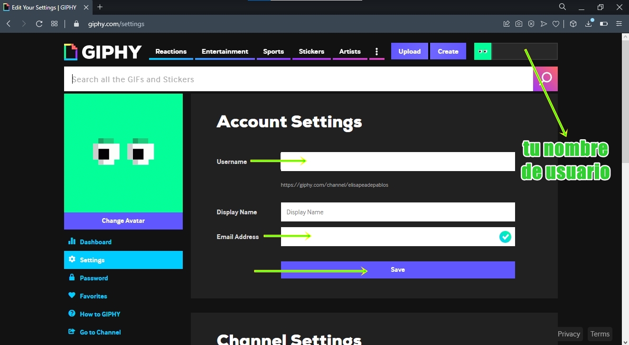Open the Artists category
The image size is (629, 345).
coord(350,51)
